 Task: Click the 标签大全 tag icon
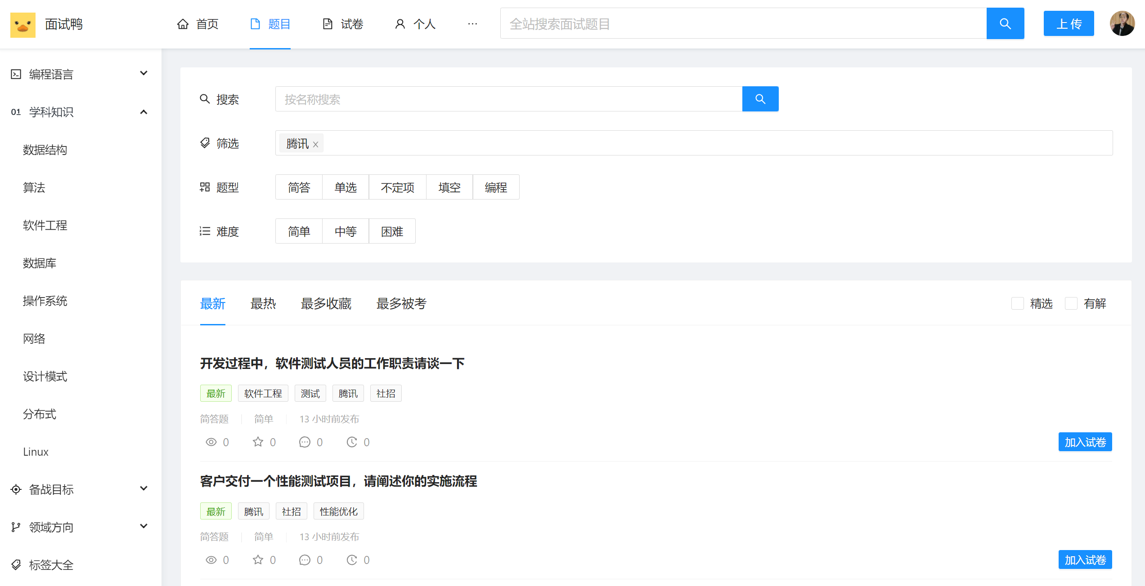16,565
